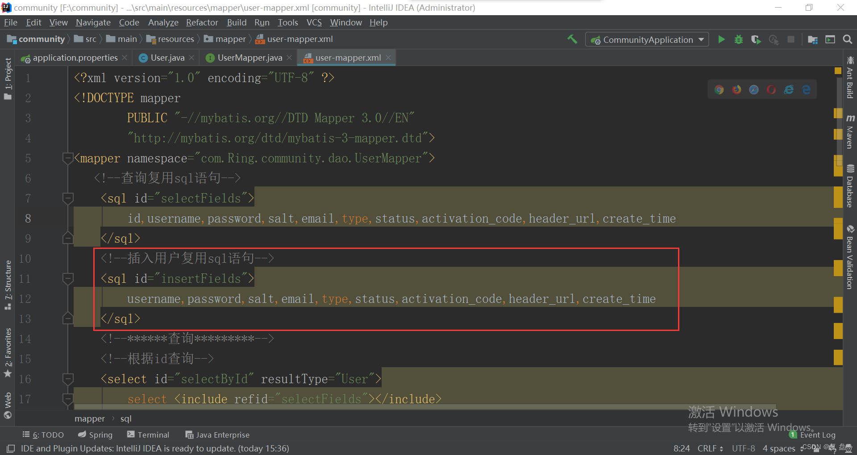This screenshot has height=455, width=857.
Task: Click the inspection status indicator square
Action: pyautogui.click(x=838, y=70)
